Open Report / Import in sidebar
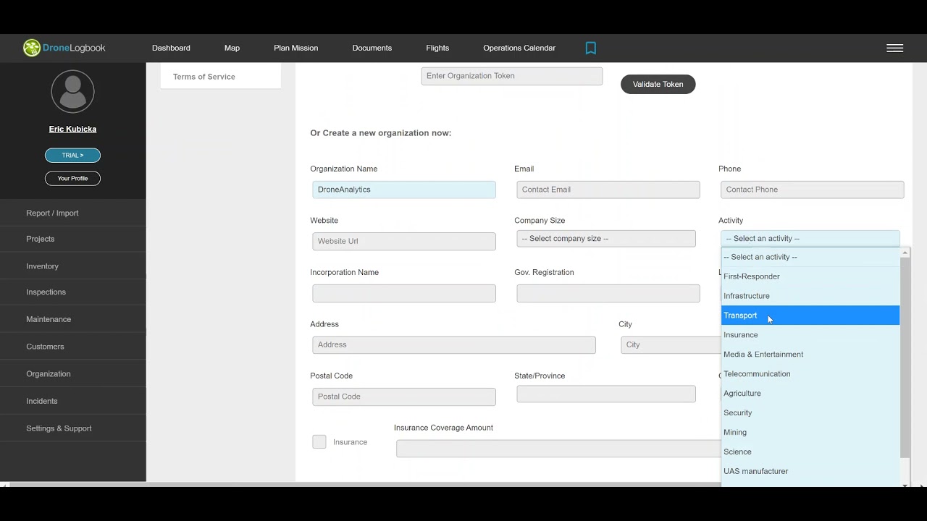 73,213
